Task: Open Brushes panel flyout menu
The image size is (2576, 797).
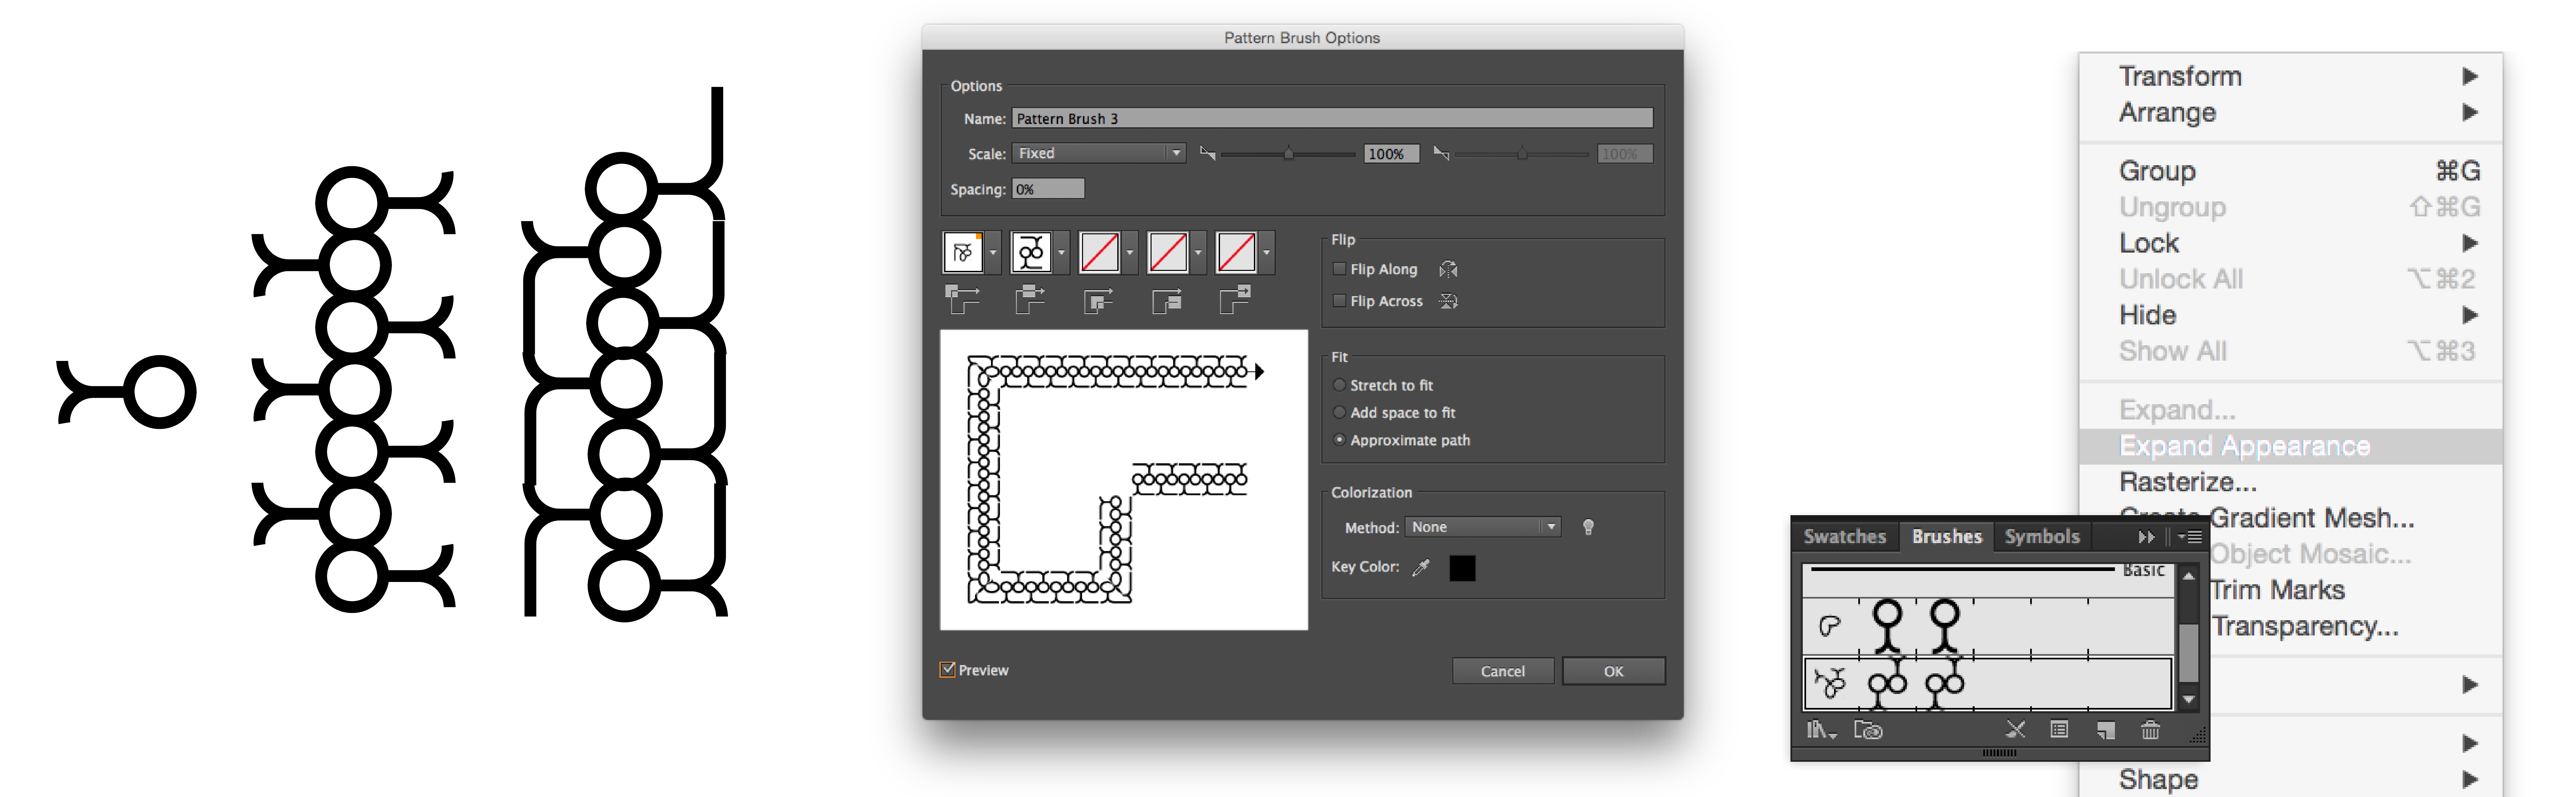Action: point(2190,537)
